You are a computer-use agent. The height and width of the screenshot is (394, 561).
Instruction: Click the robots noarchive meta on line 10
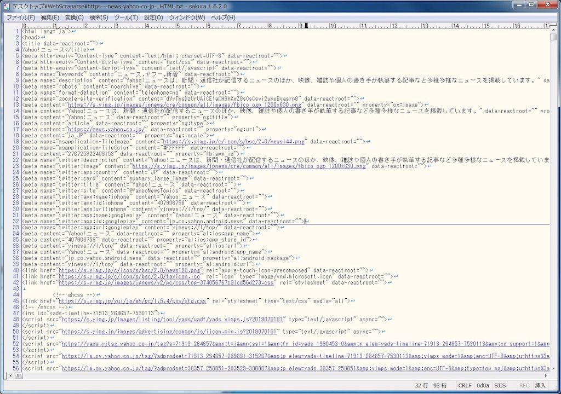pyautogui.click(x=111, y=86)
